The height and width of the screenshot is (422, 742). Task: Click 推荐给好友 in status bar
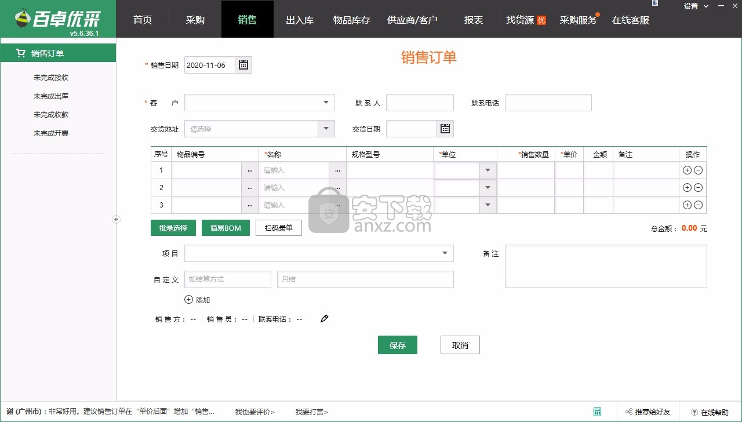(648, 412)
